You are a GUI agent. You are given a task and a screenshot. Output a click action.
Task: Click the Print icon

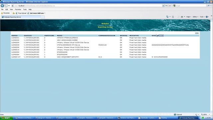tap(182, 17)
